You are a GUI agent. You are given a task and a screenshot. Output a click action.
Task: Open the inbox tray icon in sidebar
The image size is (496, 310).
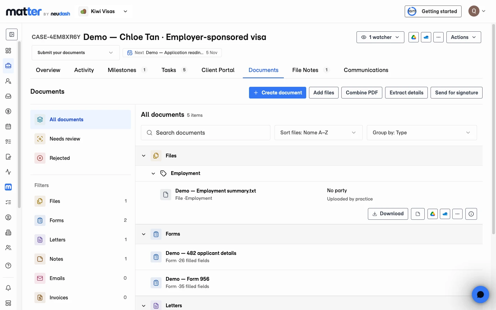coord(8,96)
